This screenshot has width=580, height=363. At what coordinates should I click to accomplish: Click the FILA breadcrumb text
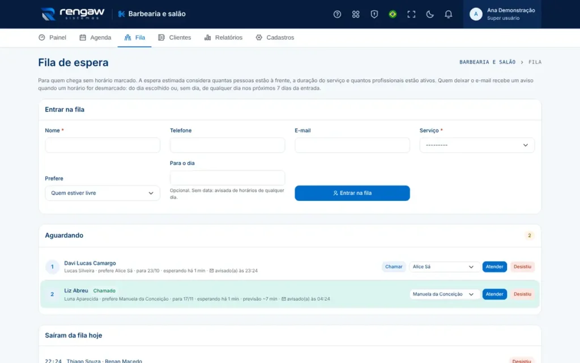click(535, 62)
